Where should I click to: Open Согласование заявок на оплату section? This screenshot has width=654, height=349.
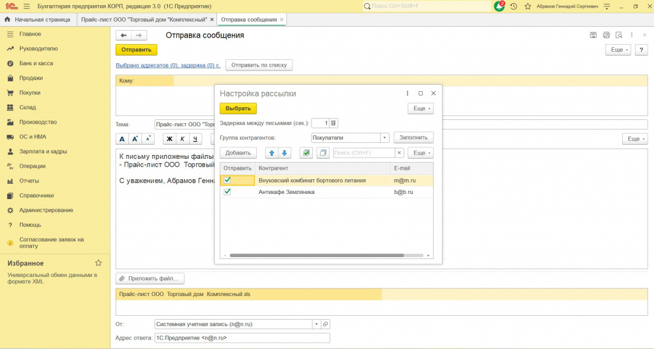pos(51,243)
